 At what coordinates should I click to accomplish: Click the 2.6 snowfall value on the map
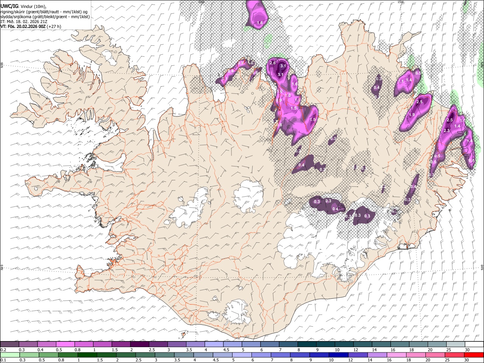(273, 63)
